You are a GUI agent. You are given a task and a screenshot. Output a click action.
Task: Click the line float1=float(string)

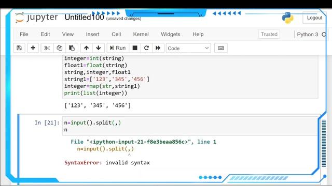[95, 65]
